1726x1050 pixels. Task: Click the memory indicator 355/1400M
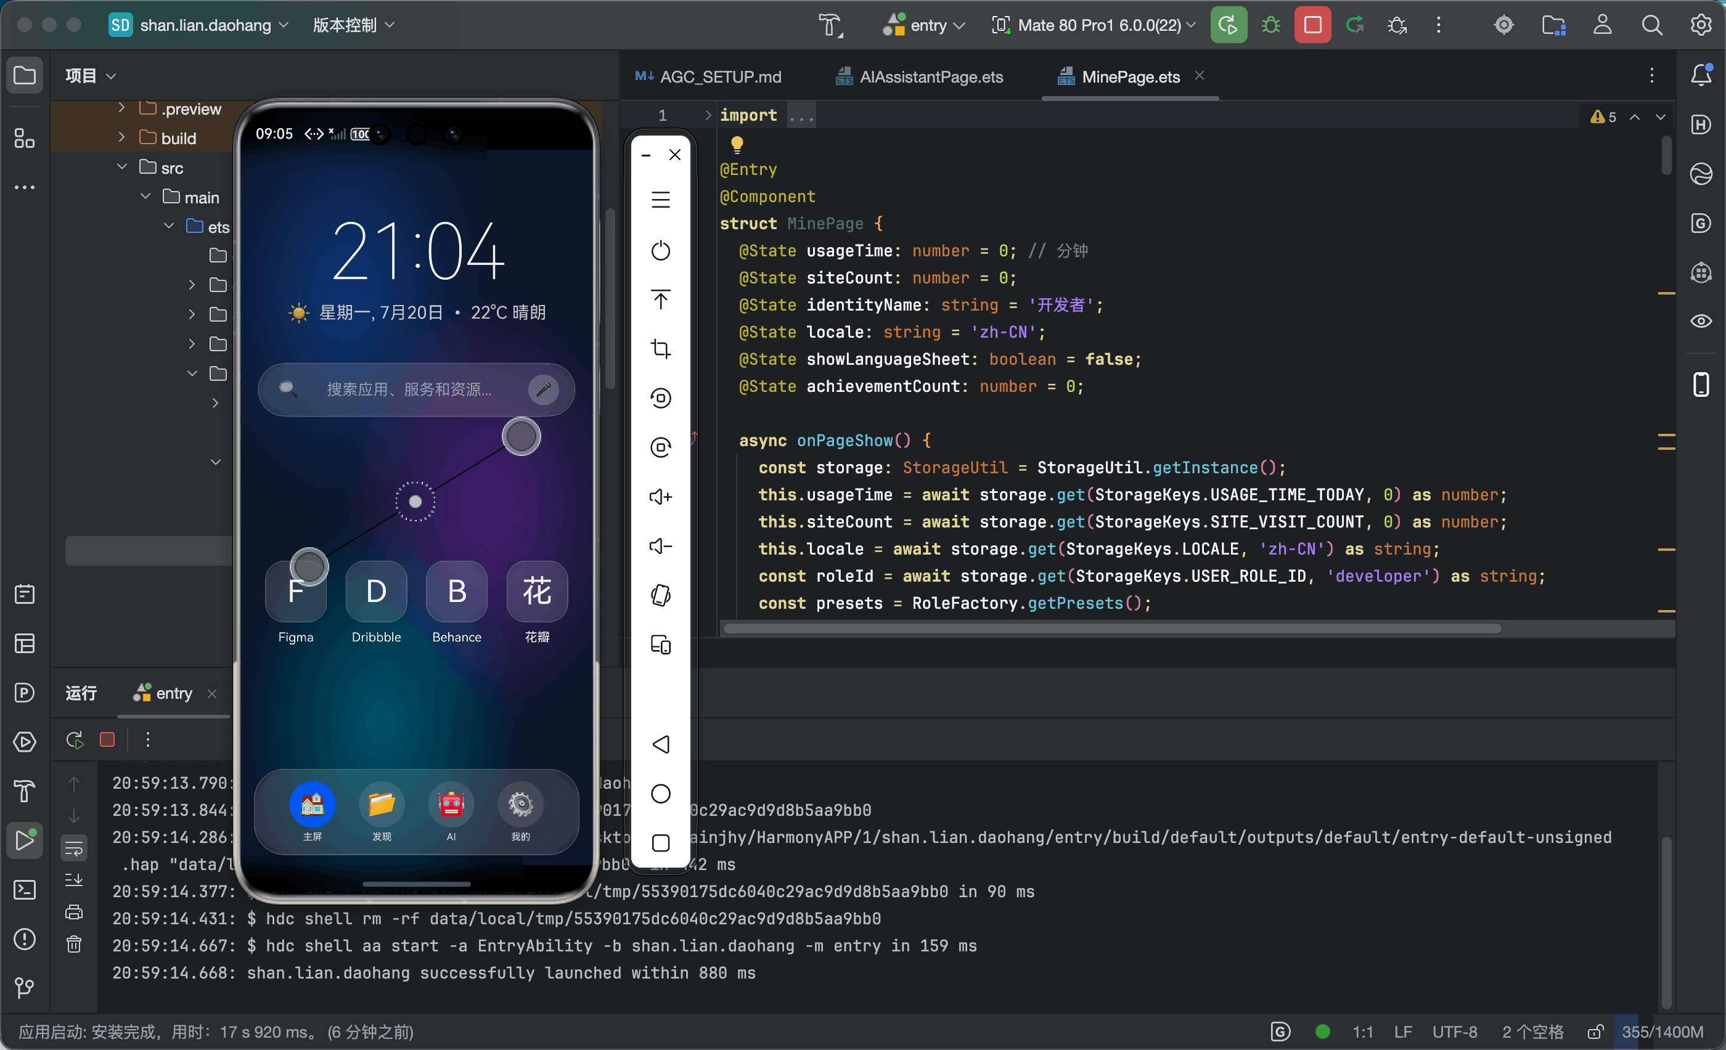pyautogui.click(x=1663, y=1032)
